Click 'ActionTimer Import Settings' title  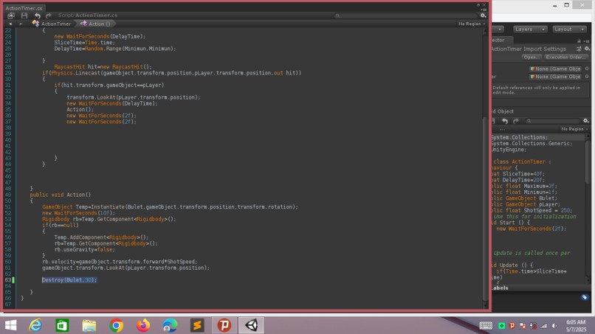pyautogui.click(x=529, y=49)
